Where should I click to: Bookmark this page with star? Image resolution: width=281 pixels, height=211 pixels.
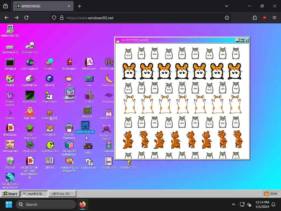tap(227, 18)
